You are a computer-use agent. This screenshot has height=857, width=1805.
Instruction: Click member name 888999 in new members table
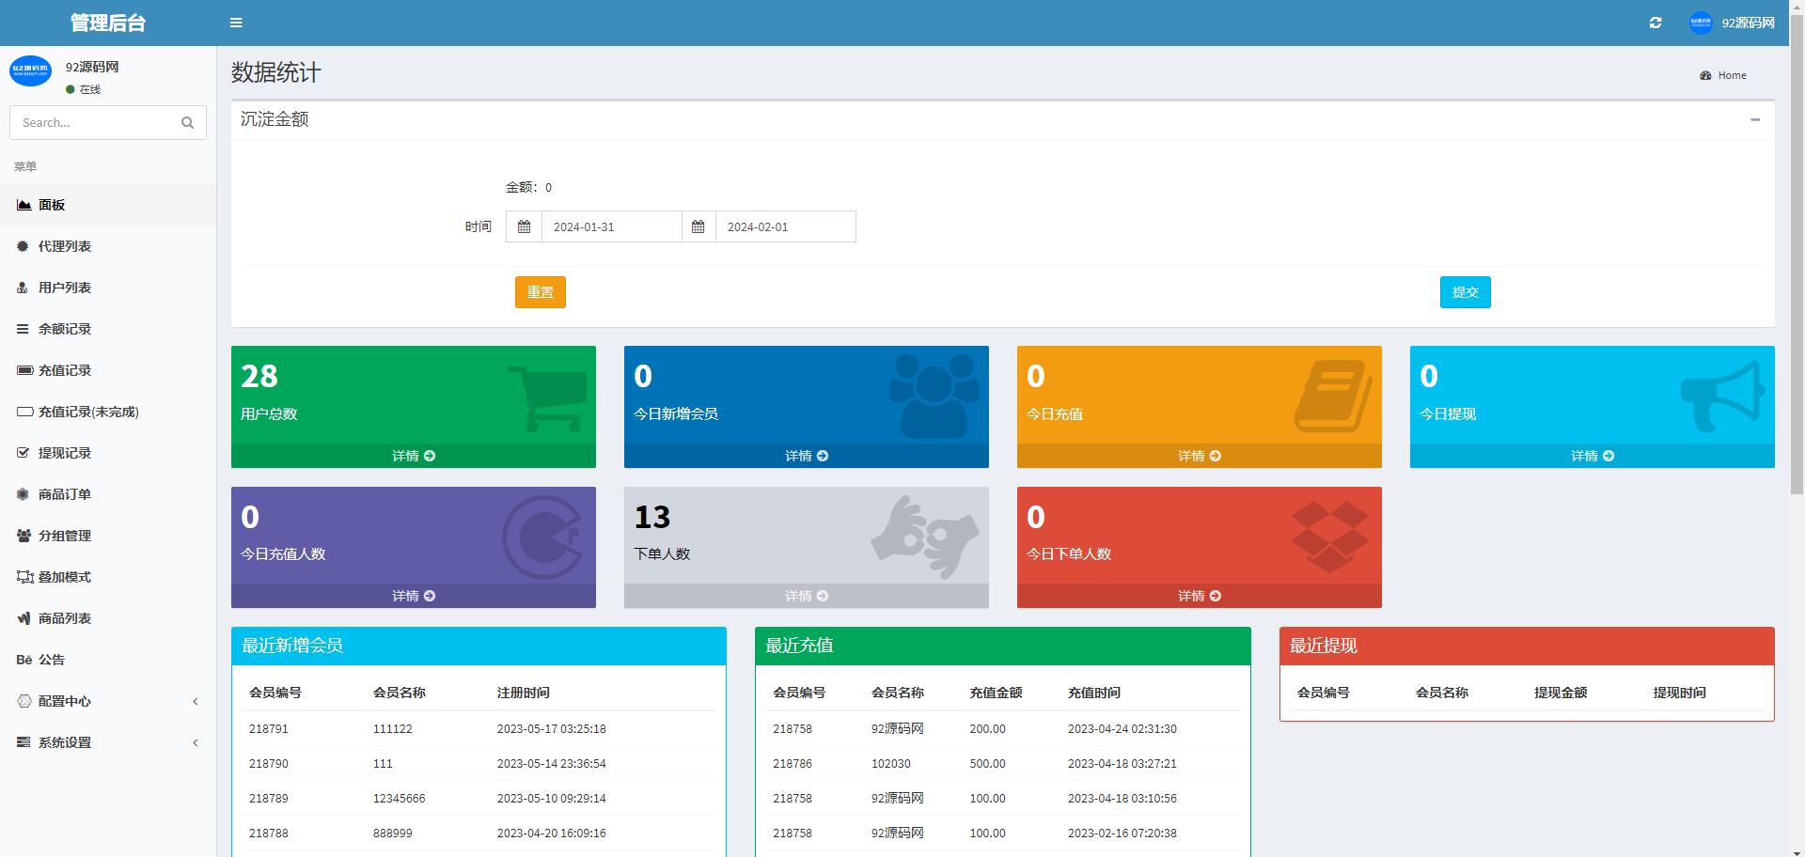click(393, 834)
